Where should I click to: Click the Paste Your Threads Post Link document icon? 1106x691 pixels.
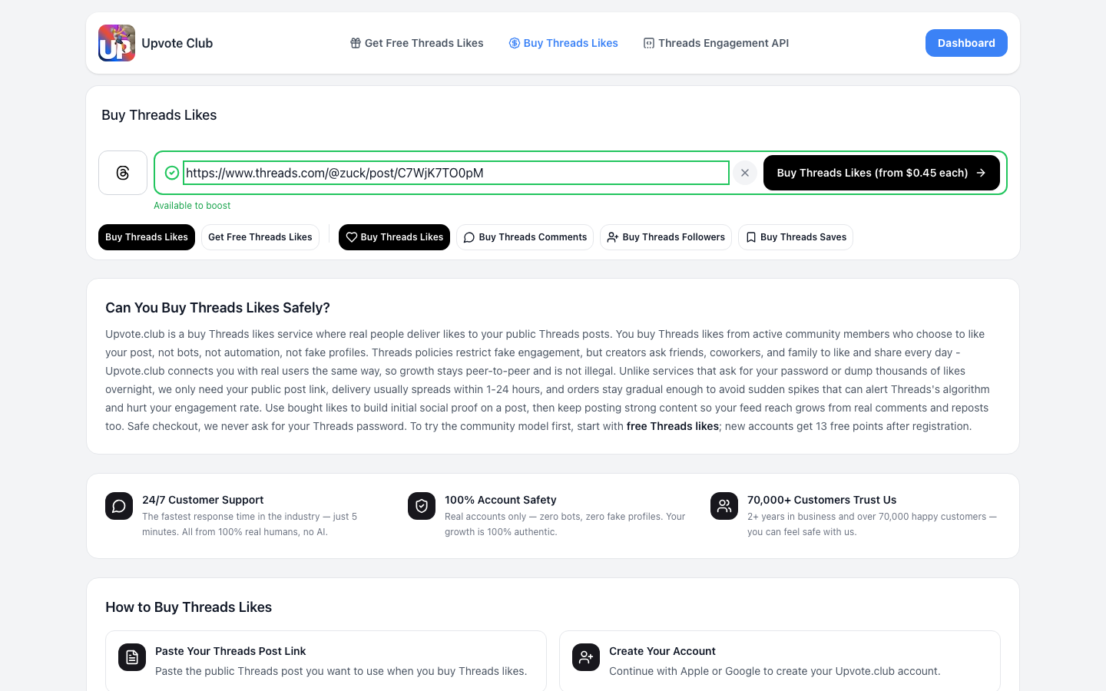tap(132, 657)
